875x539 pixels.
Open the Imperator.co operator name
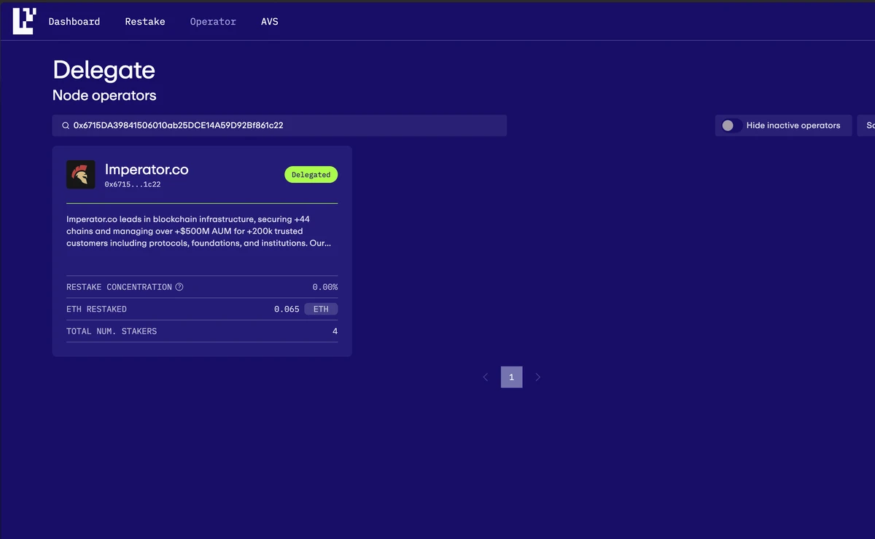(147, 169)
